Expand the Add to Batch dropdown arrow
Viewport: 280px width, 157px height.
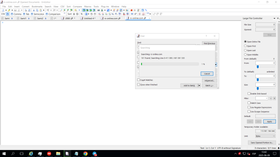(x=199, y=85)
